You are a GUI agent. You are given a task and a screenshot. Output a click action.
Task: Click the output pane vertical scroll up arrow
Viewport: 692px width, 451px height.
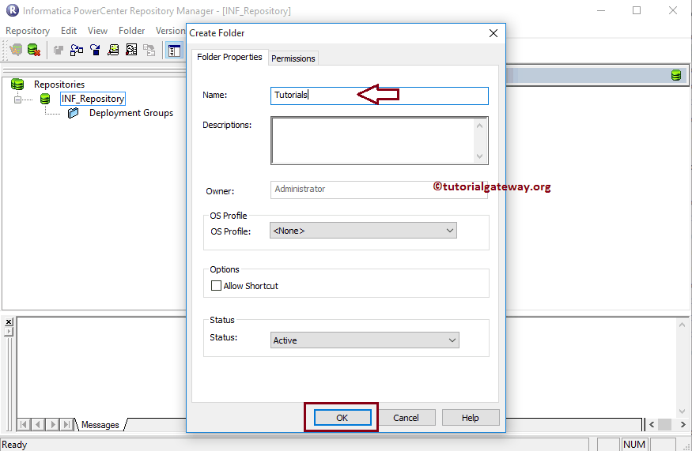(682, 325)
